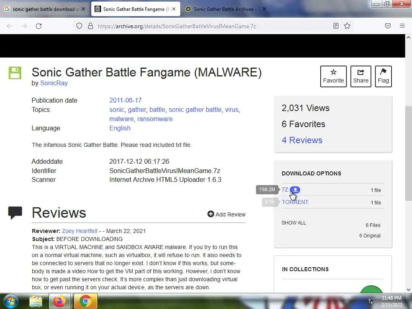
Task: Click the 198.2M file size tooltip
Action: tap(267, 190)
